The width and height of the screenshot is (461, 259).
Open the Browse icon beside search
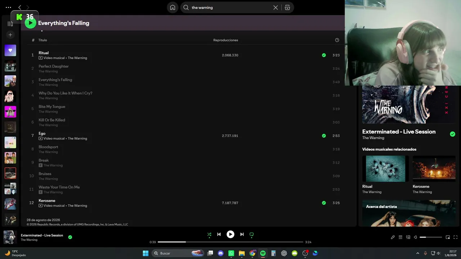point(287,8)
